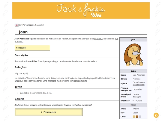Open Os Vizinhos link in infobox

(x=137, y=89)
